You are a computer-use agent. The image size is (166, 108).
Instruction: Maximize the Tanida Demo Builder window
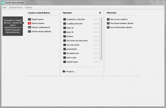tap(154, 2)
